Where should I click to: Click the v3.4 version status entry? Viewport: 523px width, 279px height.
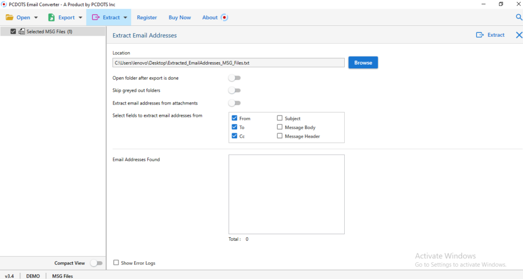tap(9, 276)
